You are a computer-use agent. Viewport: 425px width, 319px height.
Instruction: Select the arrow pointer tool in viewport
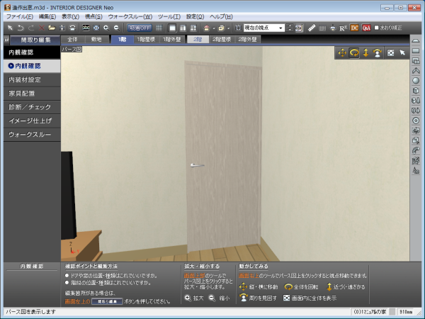402,52
